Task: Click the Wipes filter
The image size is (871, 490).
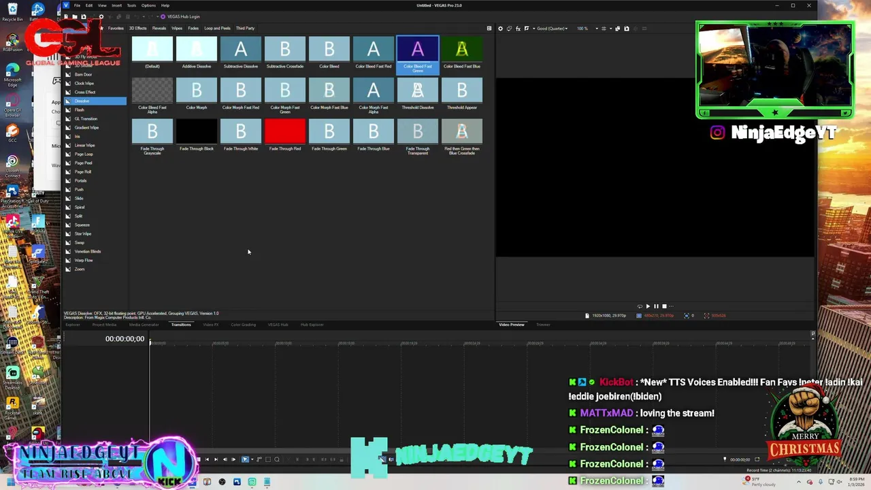Action: pos(177,29)
